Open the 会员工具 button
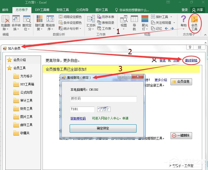The width and height of the screenshot is (208, 170). tap(194, 23)
